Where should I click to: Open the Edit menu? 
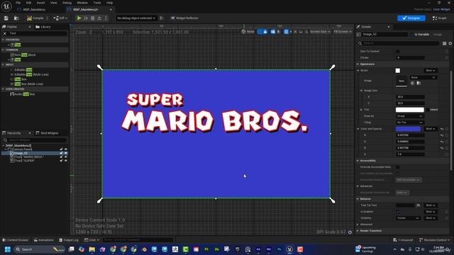(28, 3)
